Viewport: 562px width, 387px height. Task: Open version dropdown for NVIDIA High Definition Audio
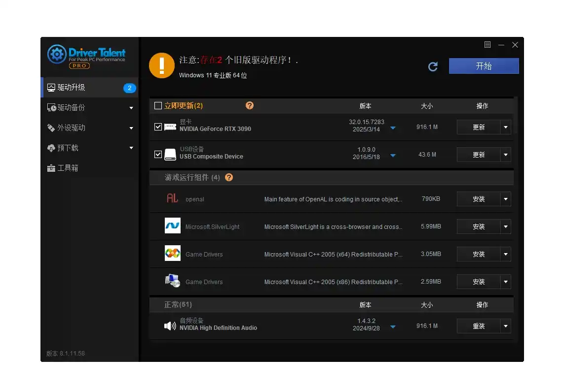click(393, 326)
